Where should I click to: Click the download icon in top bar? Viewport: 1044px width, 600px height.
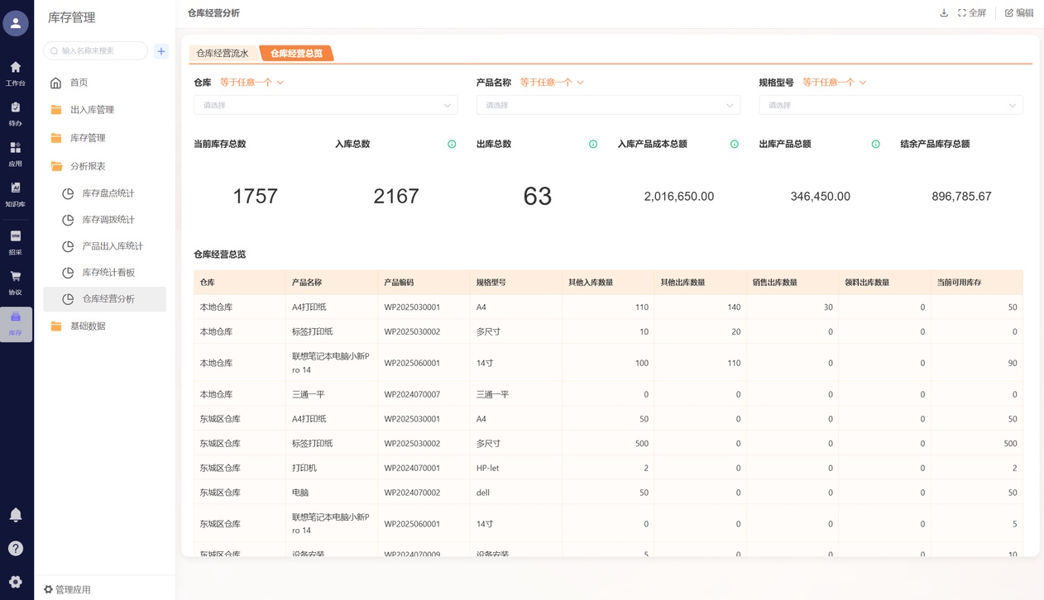pos(944,13)
